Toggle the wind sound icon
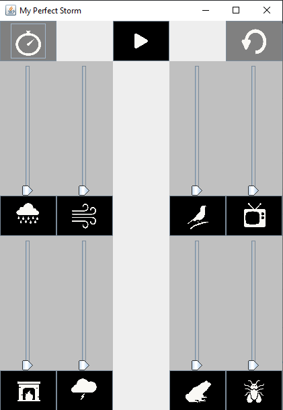The width and height of the screenshot is (283, 410). click(85, 216)
